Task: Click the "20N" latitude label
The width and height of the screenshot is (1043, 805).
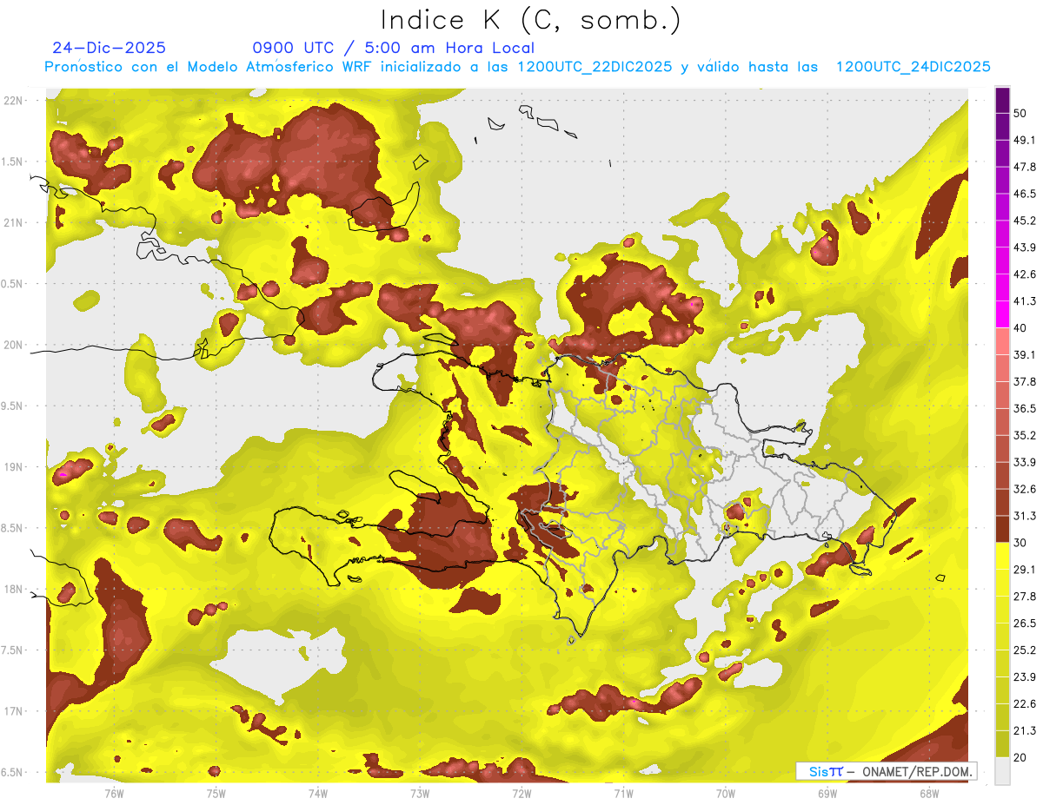Action: 13,345
